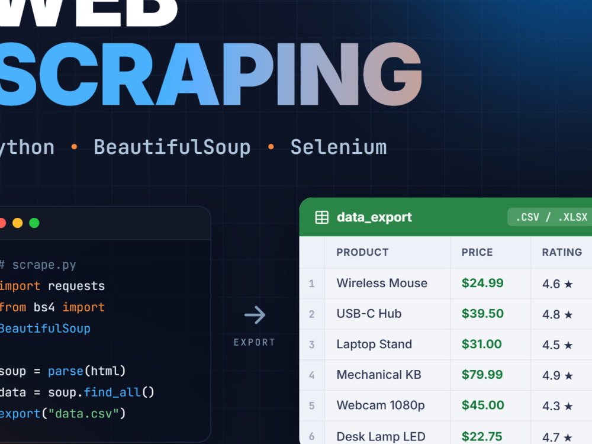Click the EXPORT label under the arrow
Image resolution: width=592 pixels, height=444 pixels.
coord(255,342)
